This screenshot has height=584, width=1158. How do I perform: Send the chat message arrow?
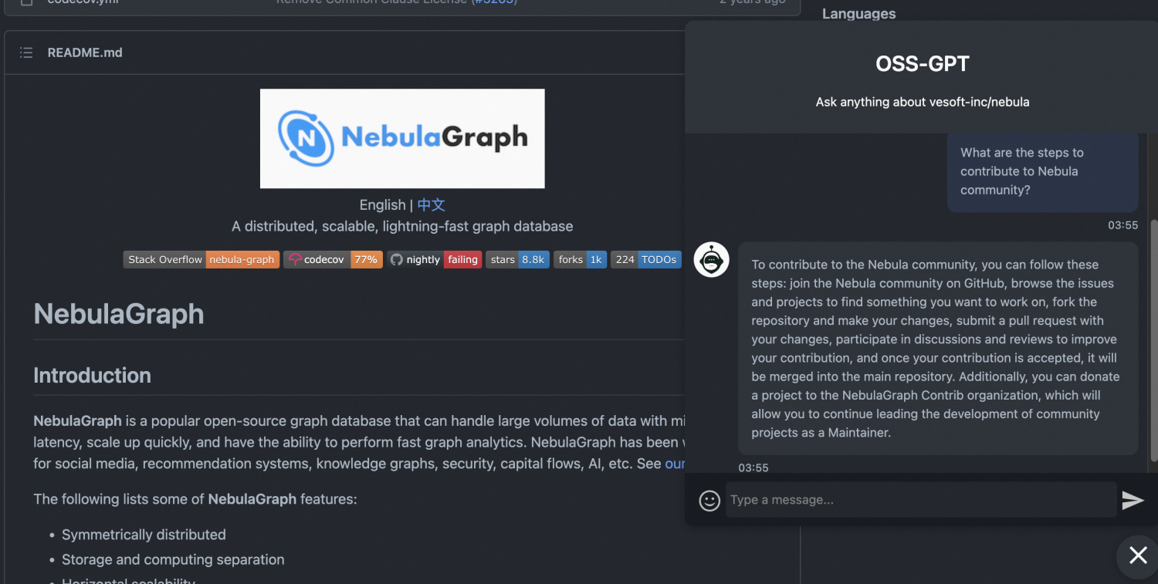1133,501
